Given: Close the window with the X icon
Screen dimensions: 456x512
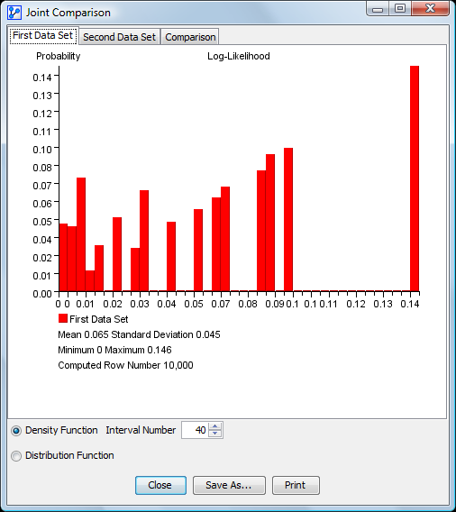Looking at the screenshot, I should (430, 9).
